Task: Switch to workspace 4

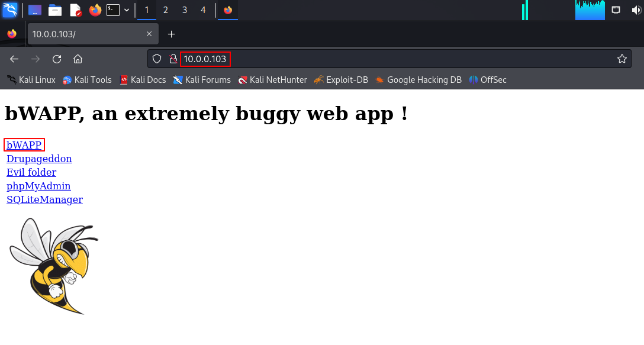Action: pyautogui.click(x=203, y=10)
